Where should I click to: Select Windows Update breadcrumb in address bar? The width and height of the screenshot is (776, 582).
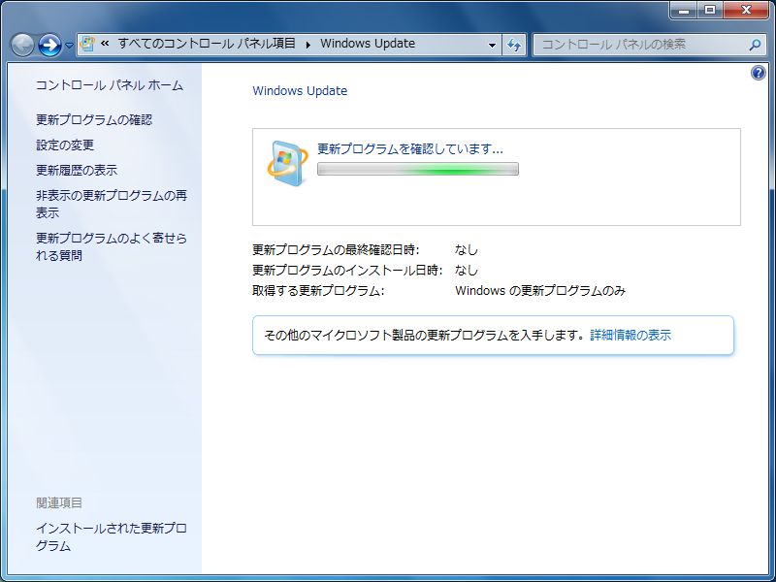click(368, 44)
